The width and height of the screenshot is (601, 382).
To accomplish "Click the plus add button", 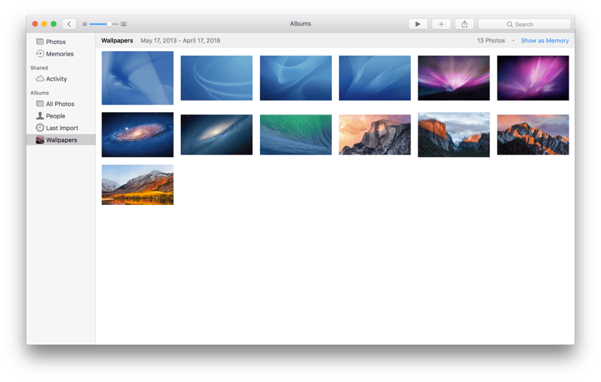I will pos(441,24).
